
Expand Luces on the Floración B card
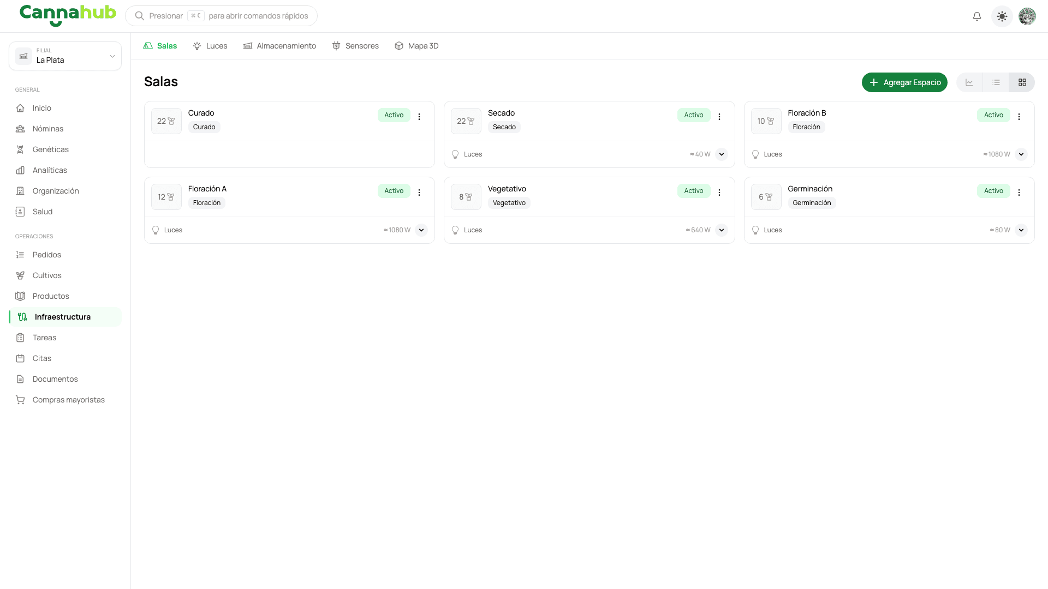(x=1021, y=154)
